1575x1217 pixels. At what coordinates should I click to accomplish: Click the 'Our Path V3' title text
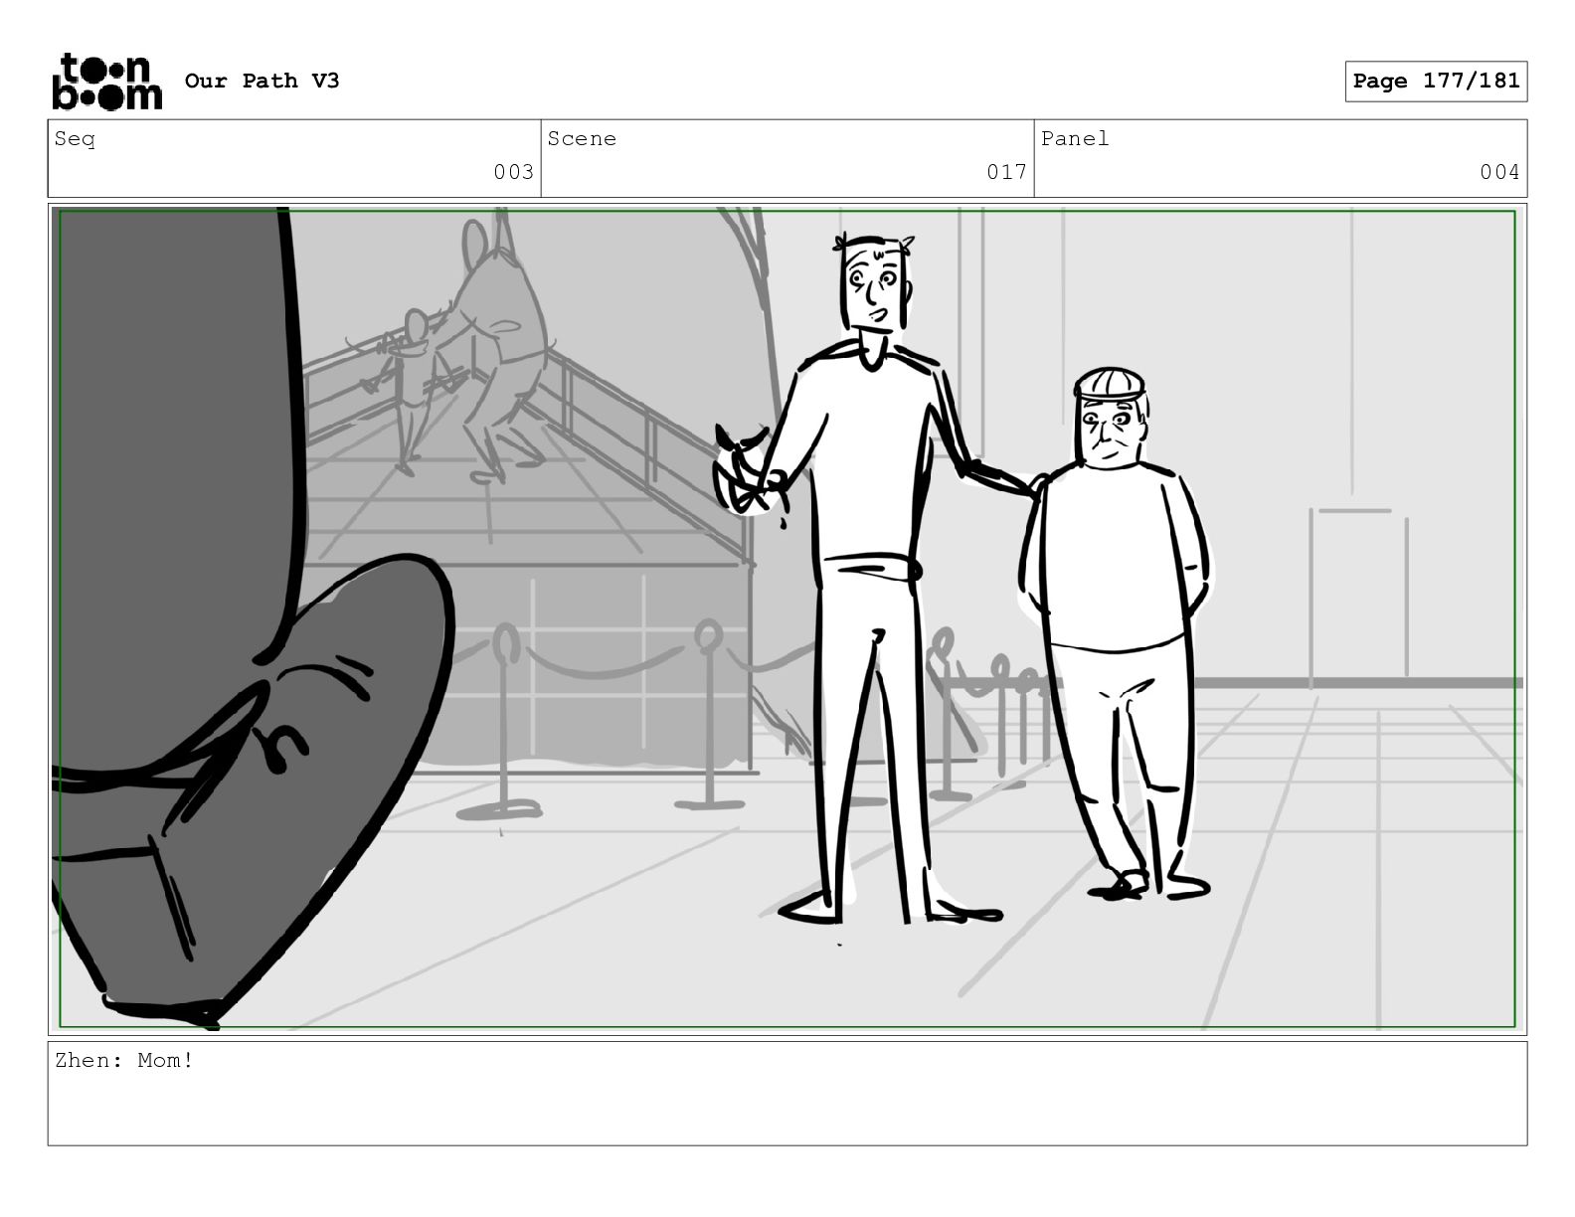tap(262, 81)
